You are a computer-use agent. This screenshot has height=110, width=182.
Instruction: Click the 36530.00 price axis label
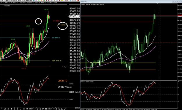pos(75,31)
